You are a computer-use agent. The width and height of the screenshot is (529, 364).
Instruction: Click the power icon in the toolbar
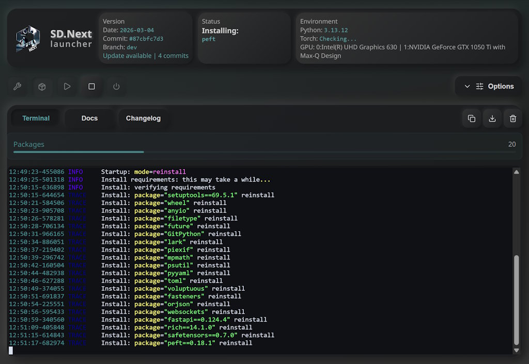pyautogui.click(x=116, y=87)
